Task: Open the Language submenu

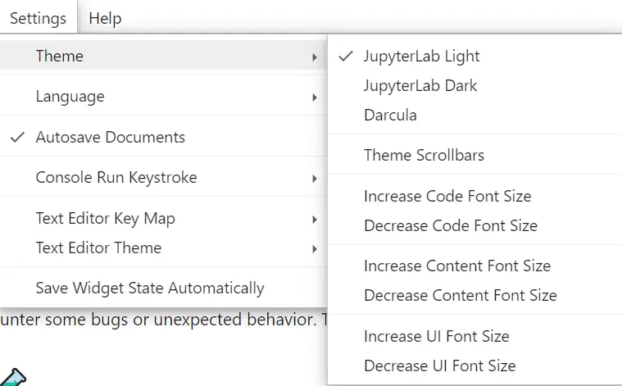Action: tap(163, 97)
